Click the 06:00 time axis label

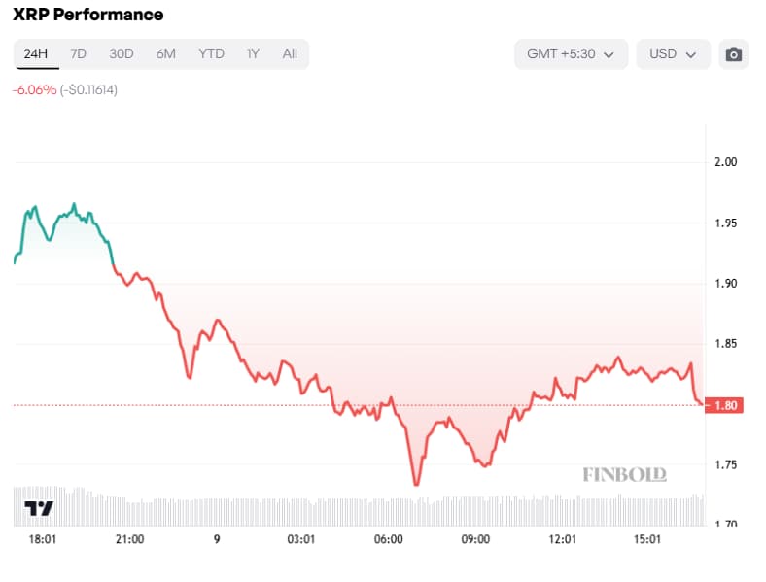tap(389, 539)
